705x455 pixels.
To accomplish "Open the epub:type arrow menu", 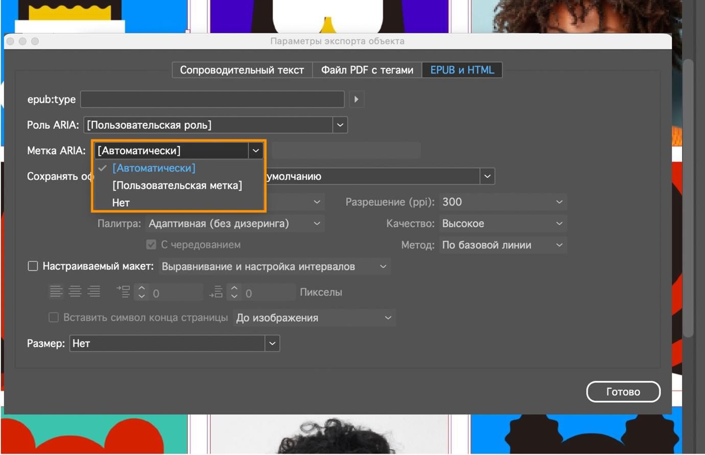I will click(357, 99).
